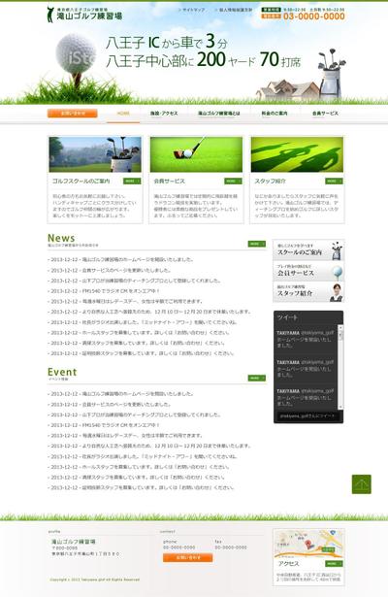Open the 会員サービス sidebar banner with golf ball
Viewport: 388px width, 597px height.
click(308, 271)
